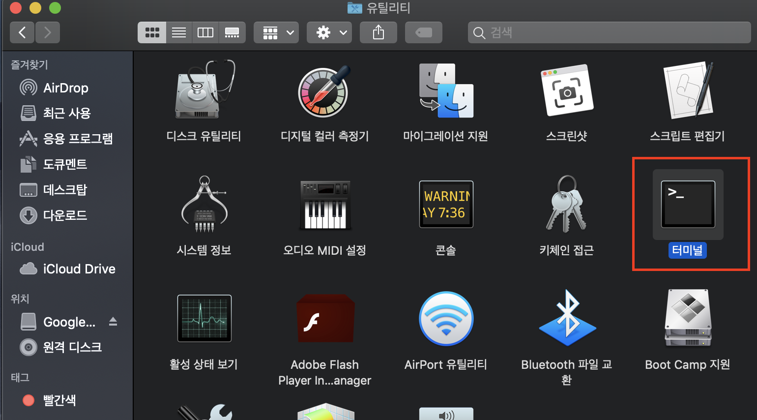Image resolution: width=757 pixels, height=420 pixels.
Task: Click the Boot Camp 지원 app icon
Action: pyautogui.click(x=688, y=318)
